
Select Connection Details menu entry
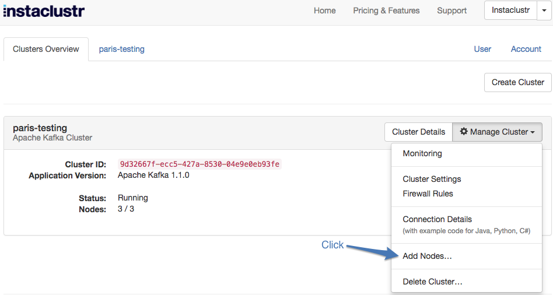coord(437,219)
